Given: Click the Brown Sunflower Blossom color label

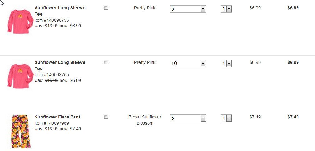Looking at the screenshot, I should click(145, 120).
